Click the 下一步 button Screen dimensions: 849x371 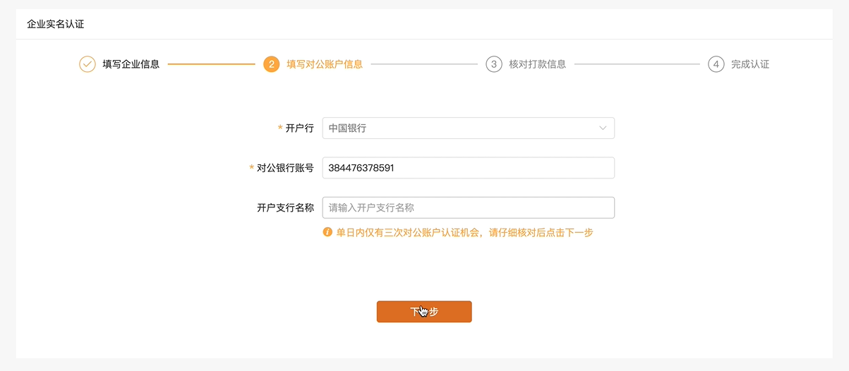(424, 312)
